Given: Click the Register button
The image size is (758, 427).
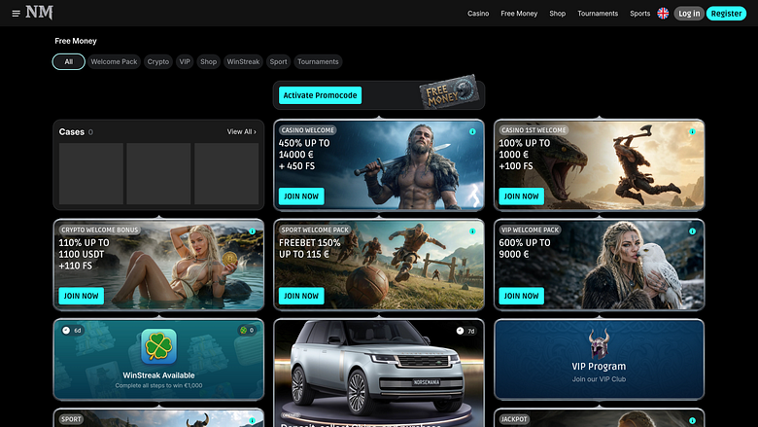Looking at the screenshot, I should (726, 14).
